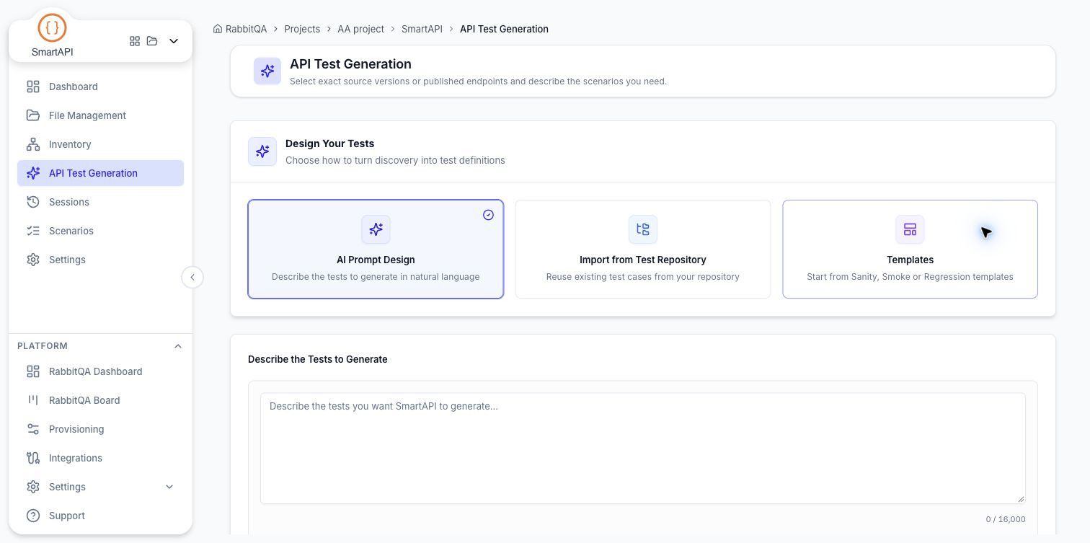This screenshot has height=543, width=1090.
Task: Click the Support question-mark icon
Action: pyautogui.click(x=33, y=516)
